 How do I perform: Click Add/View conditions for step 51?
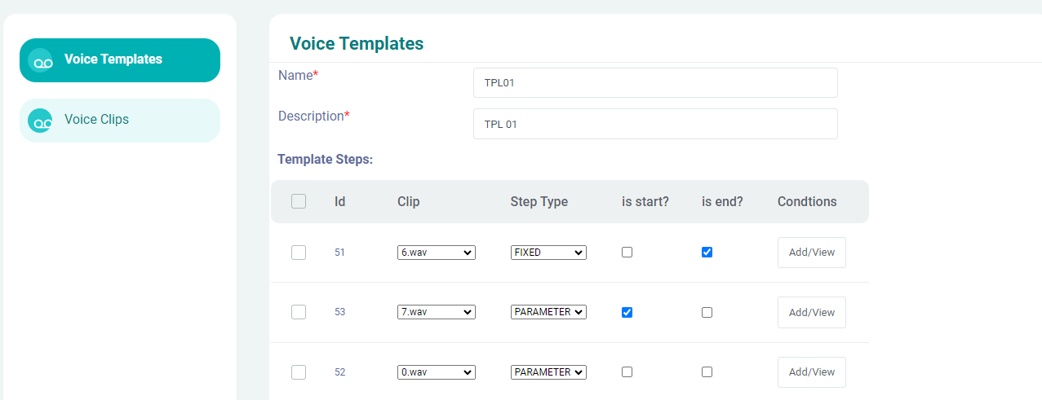tap(811, 253)
